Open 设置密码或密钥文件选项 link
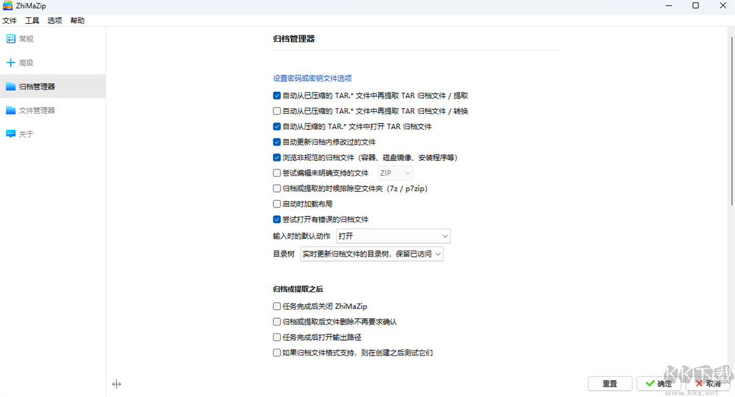 tap(312, 78)
